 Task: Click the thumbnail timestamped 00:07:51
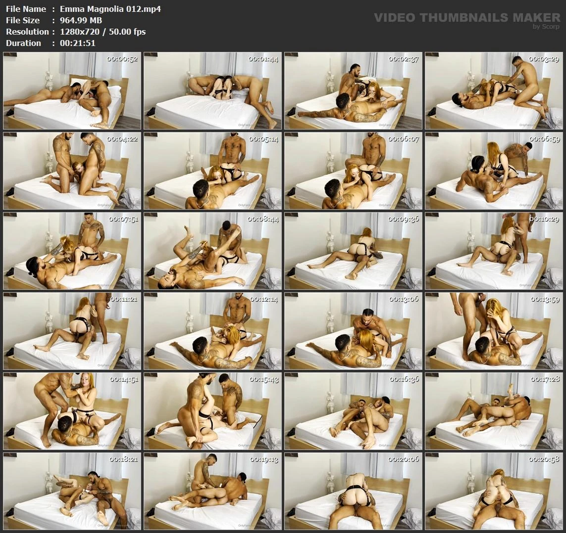click(72, 251)
